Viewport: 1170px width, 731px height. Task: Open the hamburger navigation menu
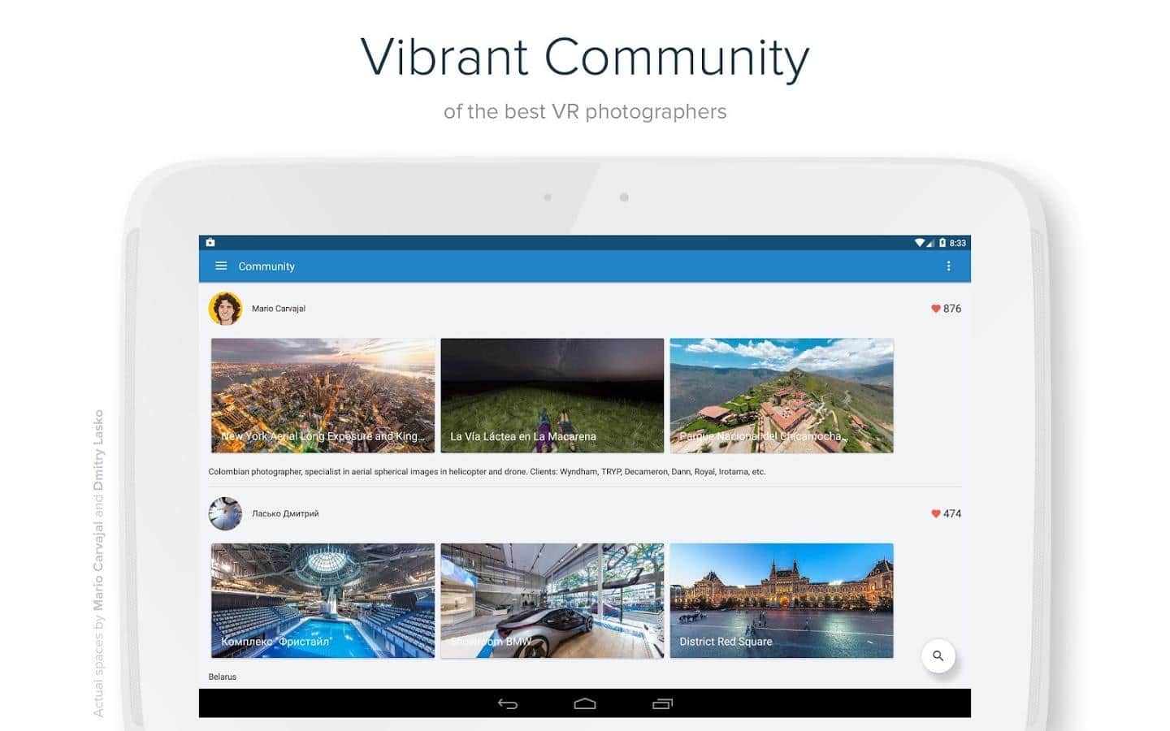click(x=220, y=266)
